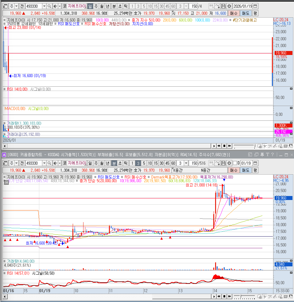This screenshot has width=294, height=302.
Task: Toggle left side panel in upper chart
Action: (x=6, y=6)
